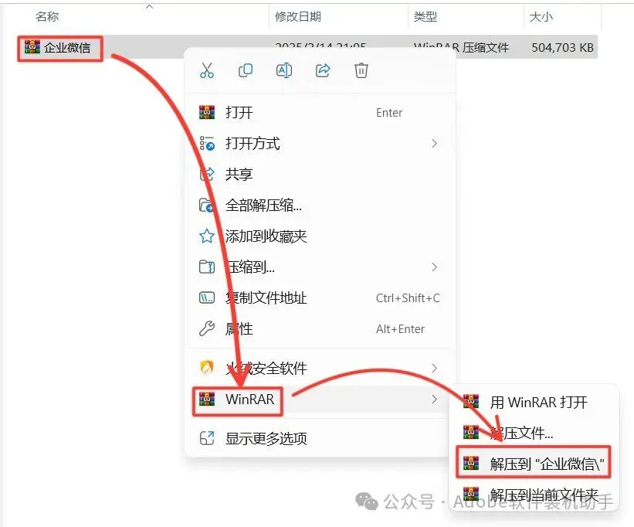This screenshot has height=527, width=634.
Task: Open 火绒安全软件 submenu
Action: 320,368
